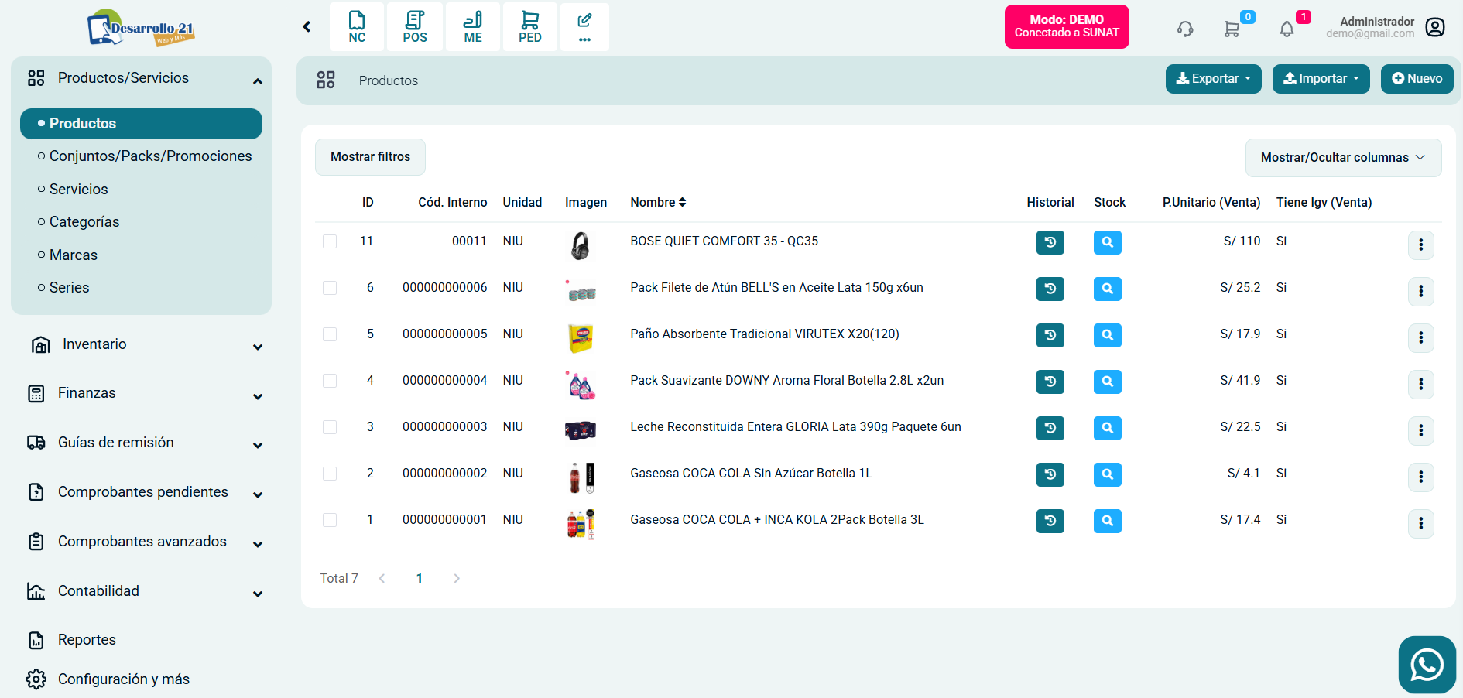
Task: Go to Categorías in sidebar
Action: point(84,222)
